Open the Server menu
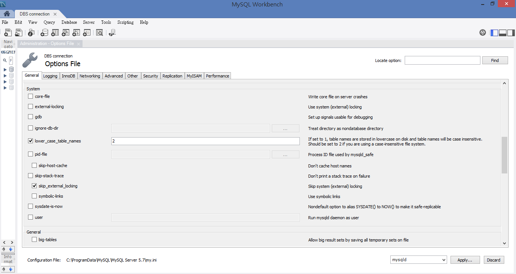The image size is (516, 274). pos(89,22)
